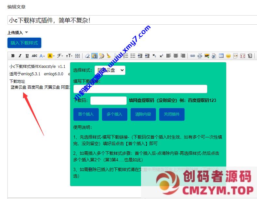Screen dimensions: 257x199
Task: Click the eraser remove-format icon
Action: [x=87, y=56]
